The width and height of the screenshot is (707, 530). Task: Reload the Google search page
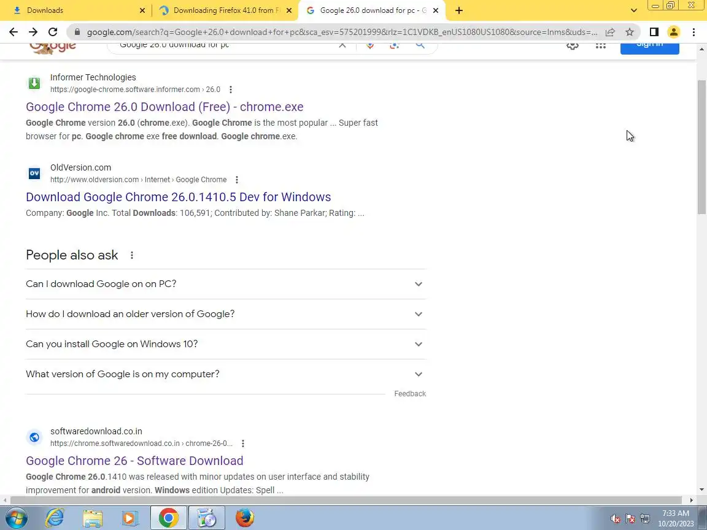pyautogui.click(x=53, y=32)
